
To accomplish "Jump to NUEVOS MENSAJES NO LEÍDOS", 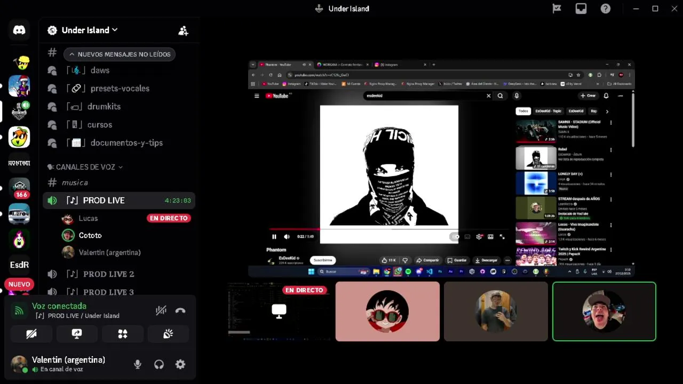I will [x=120, y=54].
